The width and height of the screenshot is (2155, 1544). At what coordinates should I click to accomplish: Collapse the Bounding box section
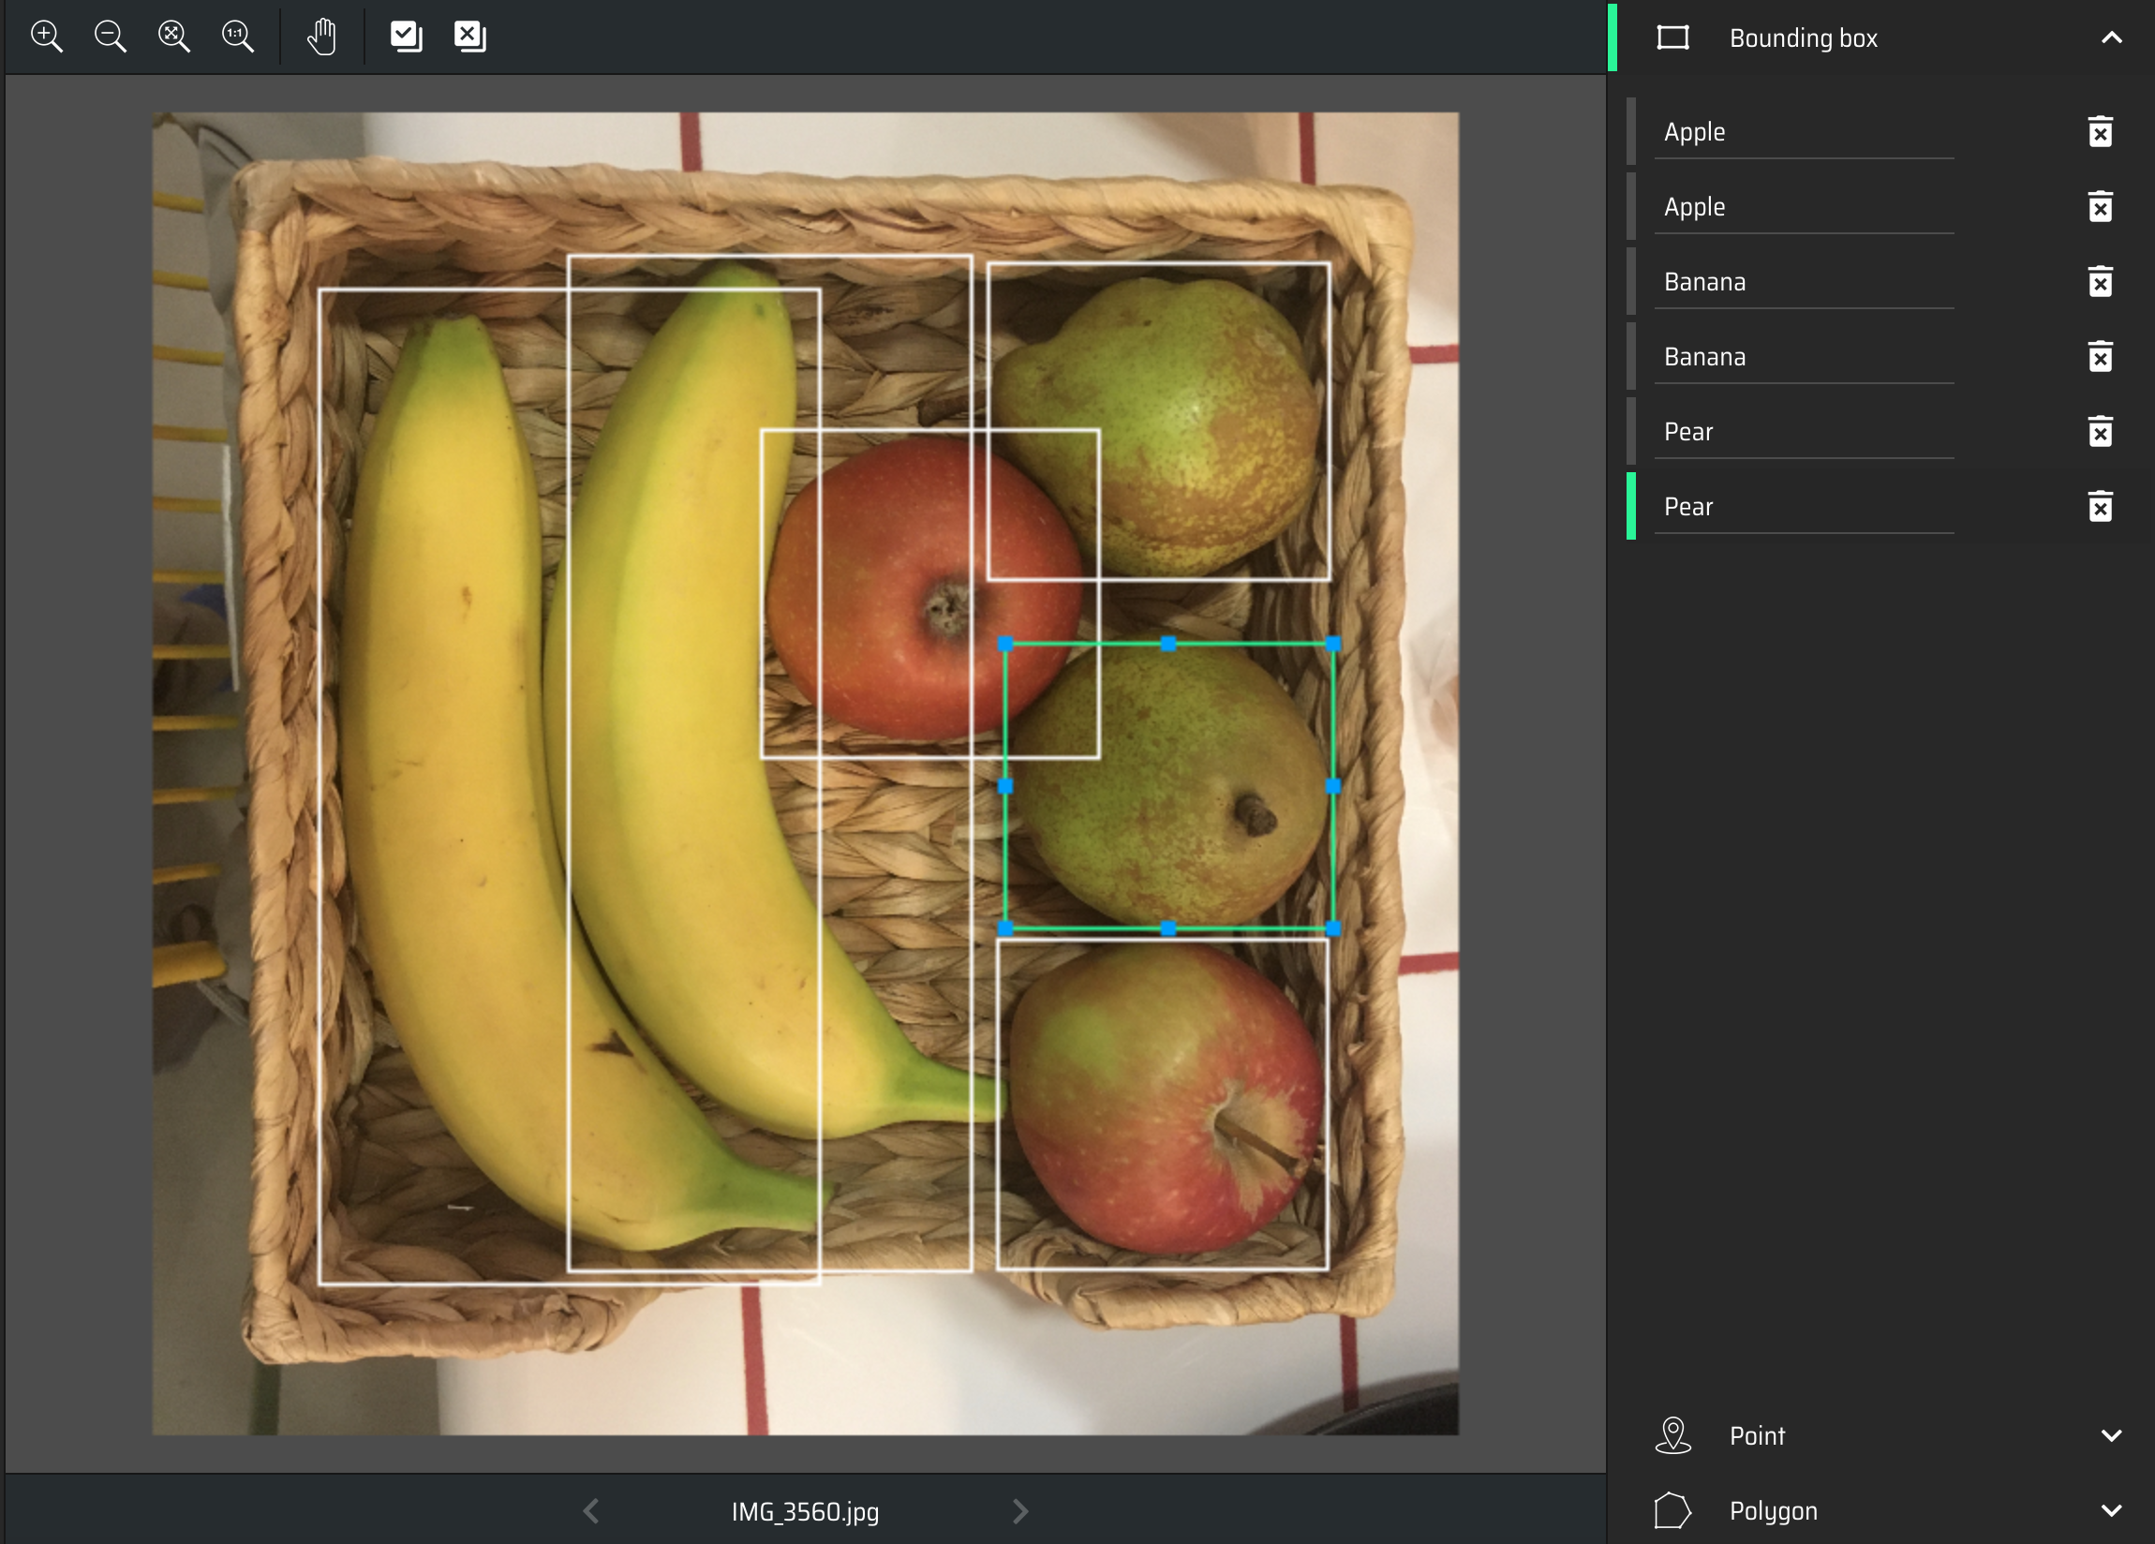coord(2110,38)
